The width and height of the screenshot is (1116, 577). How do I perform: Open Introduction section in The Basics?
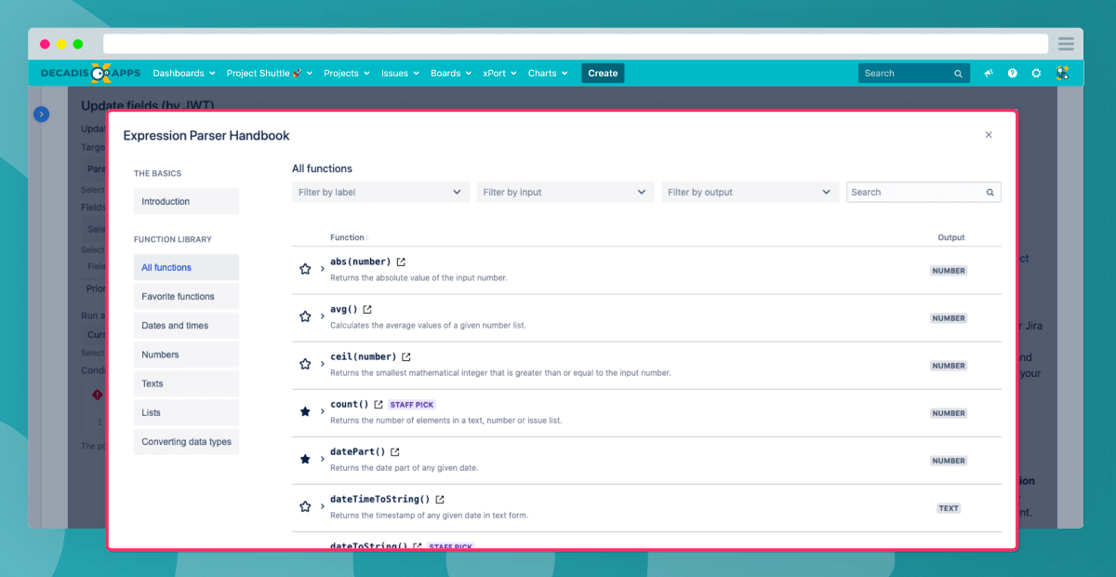pyautogui.click(x=186, y=201)
